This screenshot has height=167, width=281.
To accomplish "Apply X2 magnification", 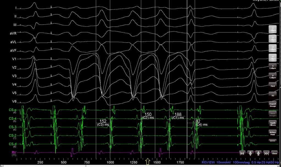I will (272, 95).
